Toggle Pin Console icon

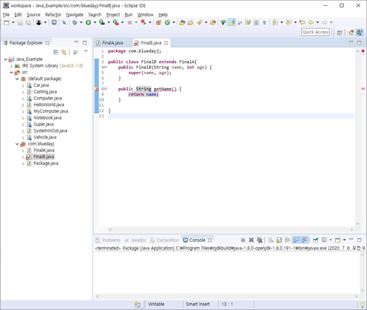316,240
